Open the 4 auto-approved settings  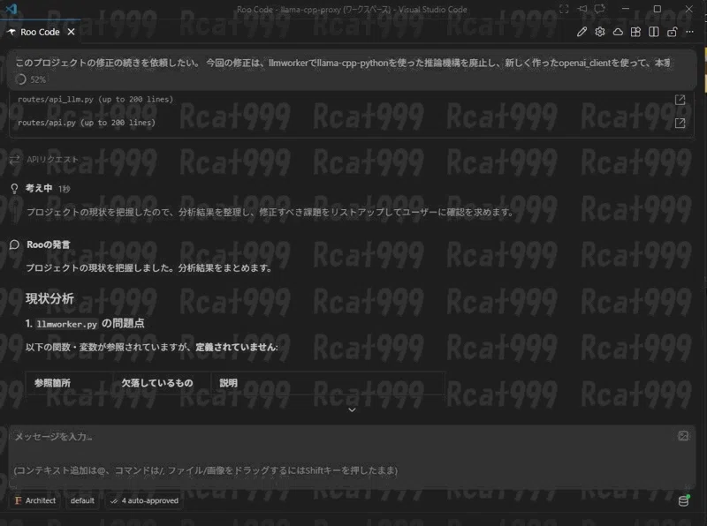[x=144, y=500]
